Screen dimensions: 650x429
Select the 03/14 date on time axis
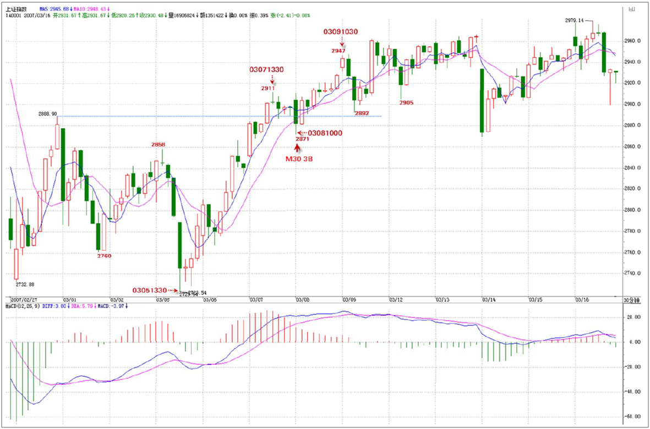click(489, 300)
